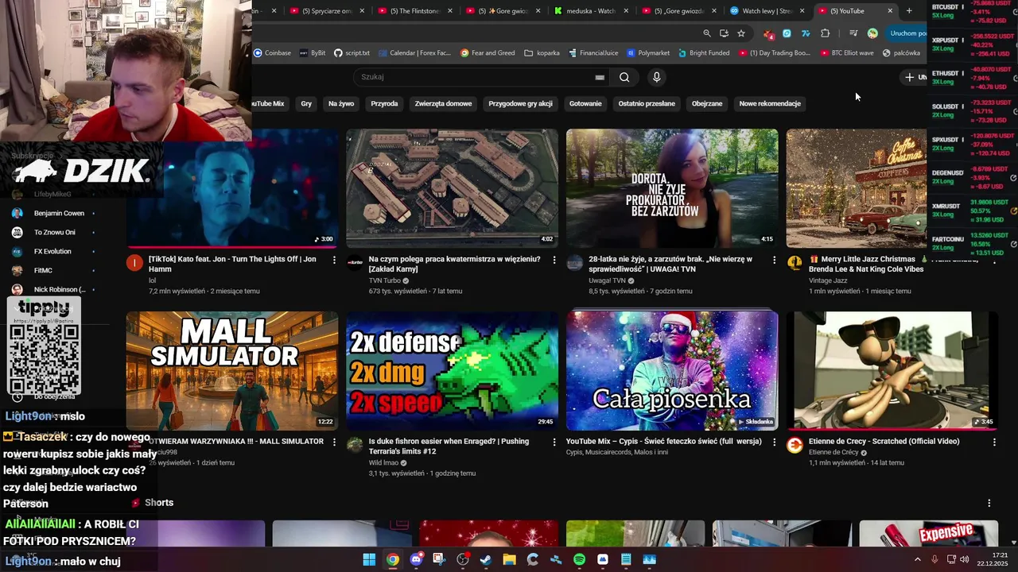Open more options for TVN Turbo kwatermistrz video
Image resolution: width=1018 pixels, height=572 pixels.
tap(554, 260)
